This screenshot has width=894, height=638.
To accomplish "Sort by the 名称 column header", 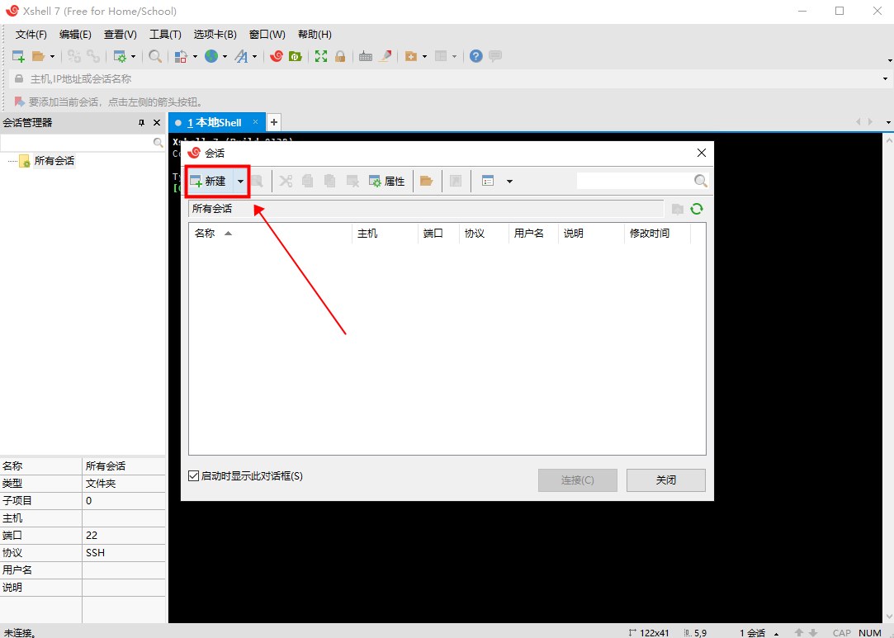I will pos(270,234).
